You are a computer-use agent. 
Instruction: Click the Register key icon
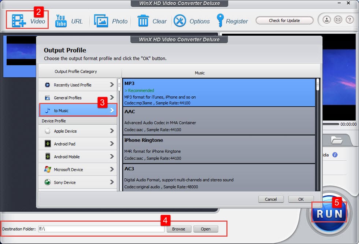(x=220, y=21)
